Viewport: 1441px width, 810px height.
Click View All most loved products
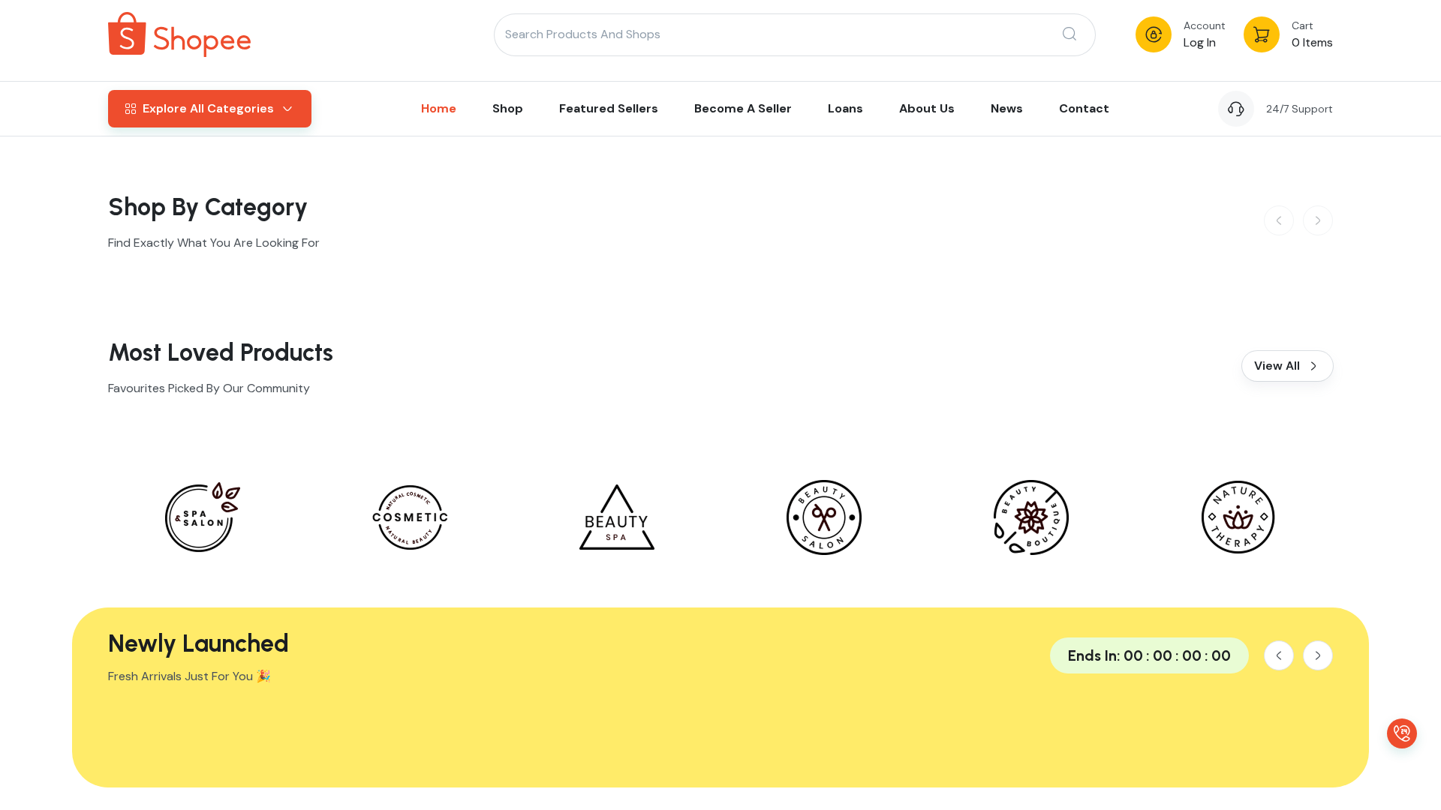tap(1287, 366)
